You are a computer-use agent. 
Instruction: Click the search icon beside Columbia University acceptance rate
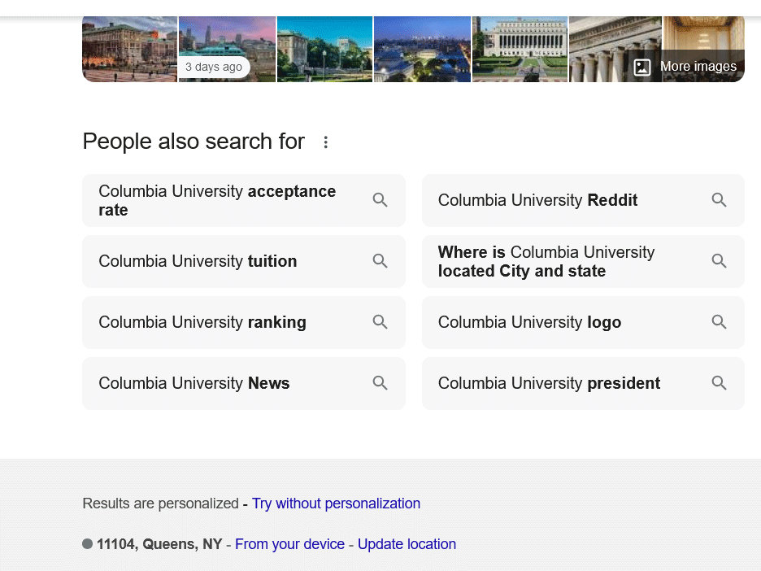coord(380,199)
